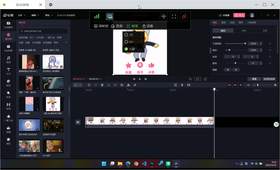Open the 清晰度 menu item
Image resolution: width=280 pixels, height=170 pixels.
(101, 26)
